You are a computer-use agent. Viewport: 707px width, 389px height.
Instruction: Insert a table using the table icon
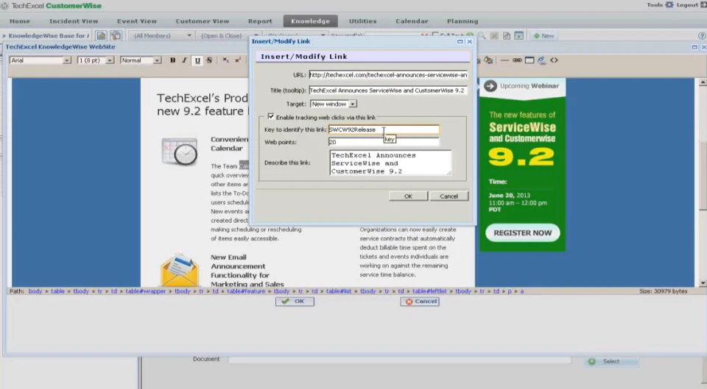[x=530, y=60]
